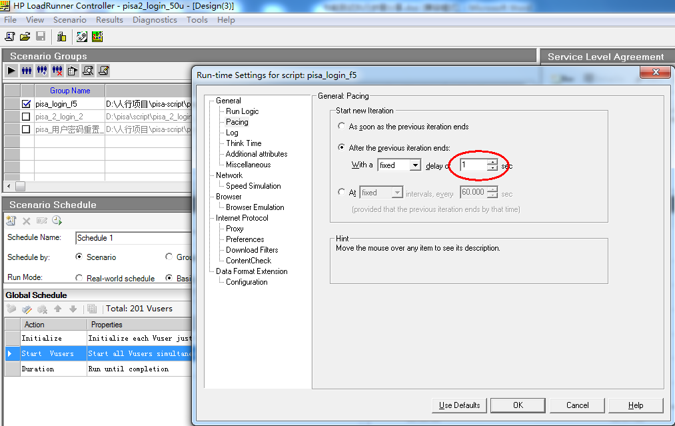This screenshot has width=675, height=426.
Task: Select 'After the previous iteration ends' radio
Action: click(x=342, y=147)
